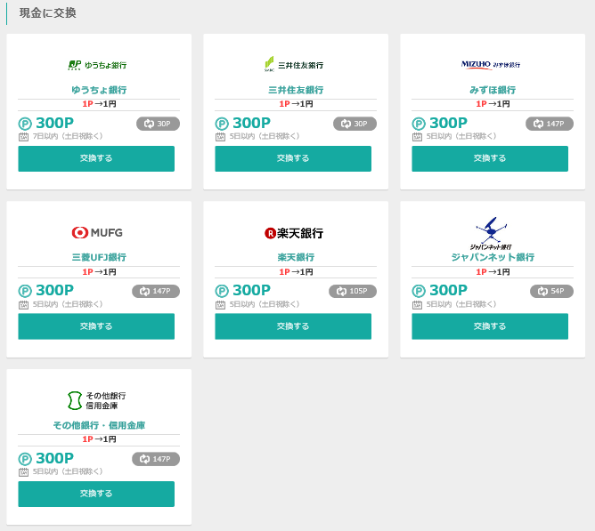
Task: Click the calendar icon on みずほ銀行 card
Action: 417,136
